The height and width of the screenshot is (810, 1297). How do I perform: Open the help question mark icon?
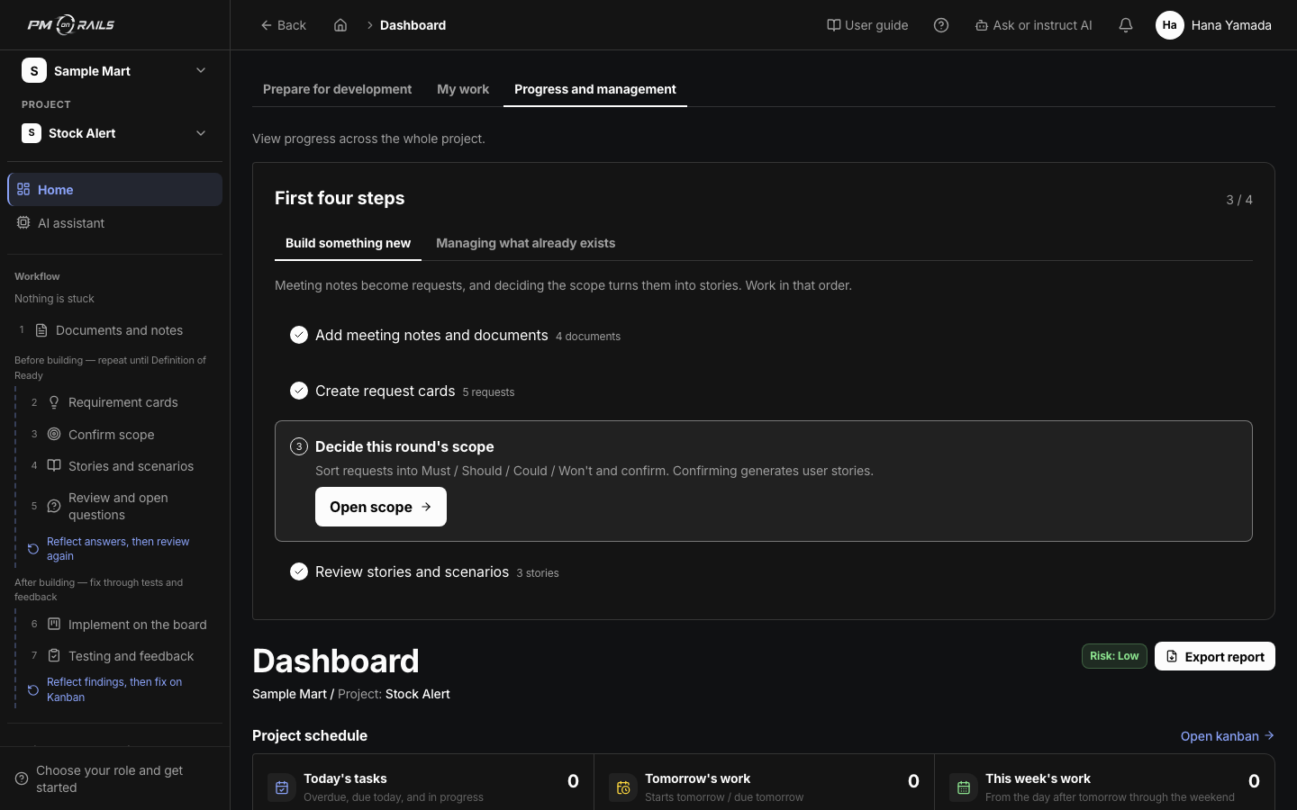click(x=941, y=25)
